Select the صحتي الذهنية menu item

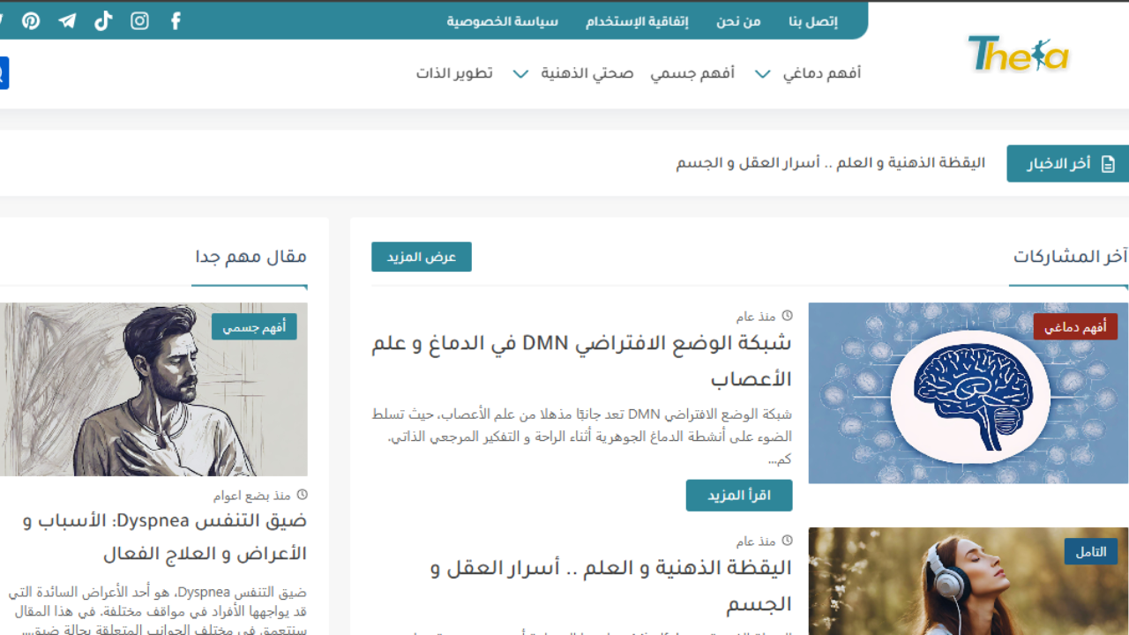tap(586, 73)
